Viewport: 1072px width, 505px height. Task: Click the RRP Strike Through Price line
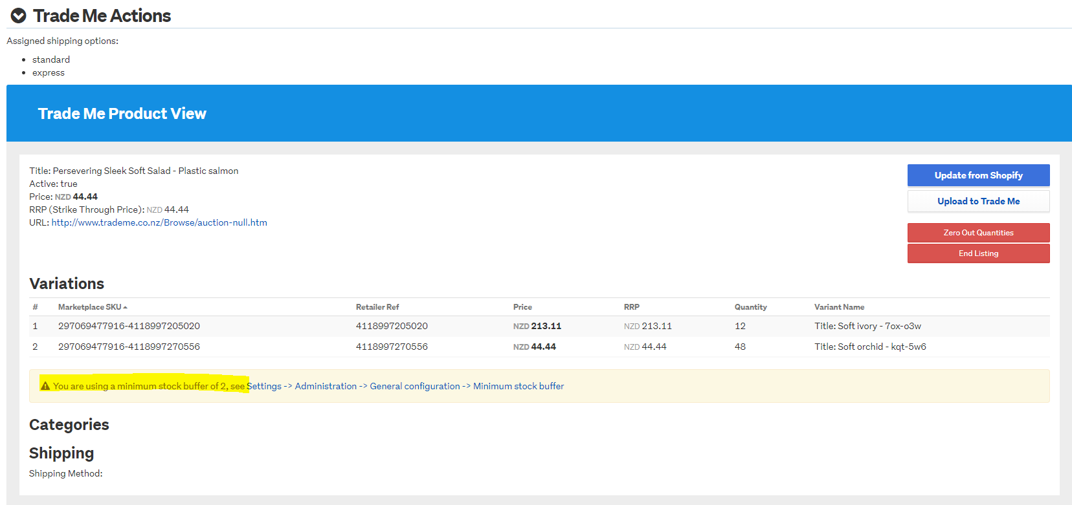[x=109, y=210]
